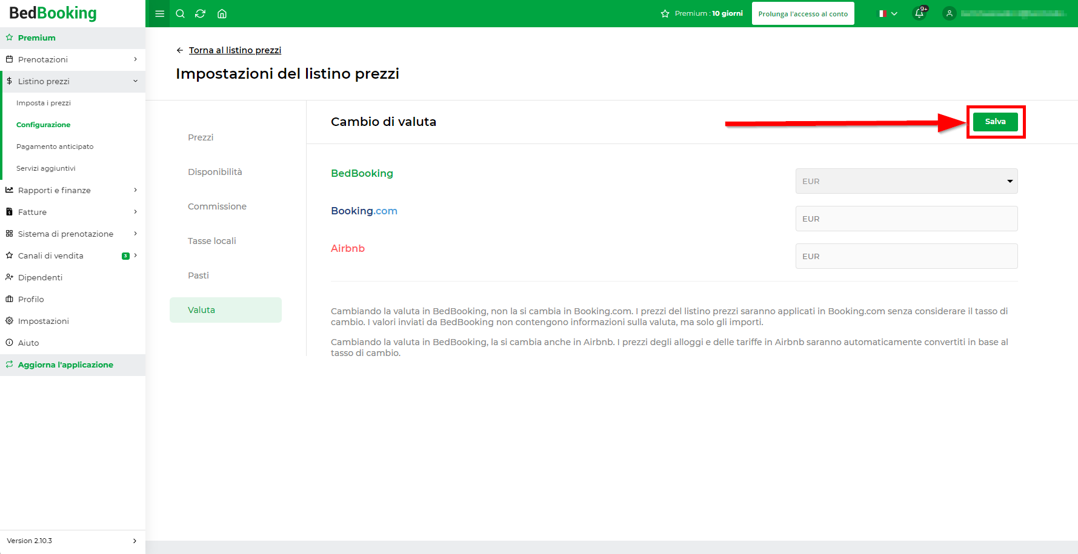Follow the Torna al listino prezzi link
Image resolution: width=1078 pixels, height=554 pixels.
click(x=235, y=50)
